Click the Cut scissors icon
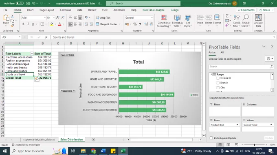This screenshot has width=277, height=155. [12, 16]
